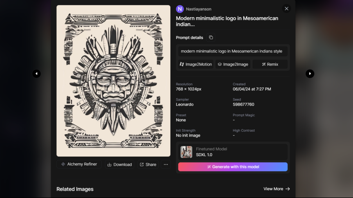Open the three-dots more options menu
The image size is (353, 198).
pos(166,165)
